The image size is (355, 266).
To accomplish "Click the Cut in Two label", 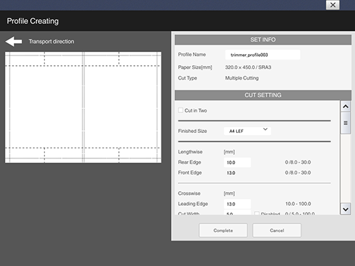I will 196,110.
